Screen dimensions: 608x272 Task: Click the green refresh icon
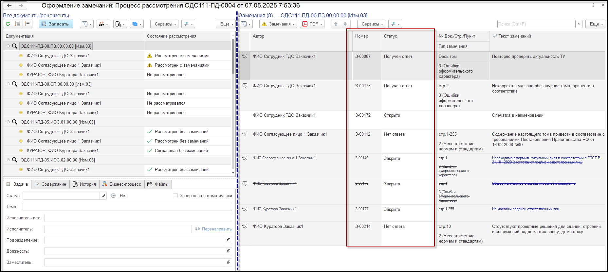pos(8,24)
